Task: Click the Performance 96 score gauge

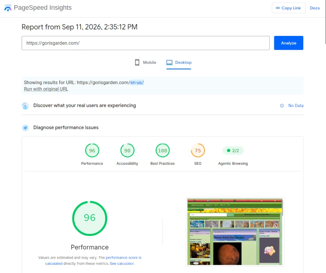Action: [92, 151]
